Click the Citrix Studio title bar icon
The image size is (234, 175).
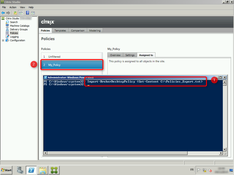pyautogui.click(x=2, y=2)
